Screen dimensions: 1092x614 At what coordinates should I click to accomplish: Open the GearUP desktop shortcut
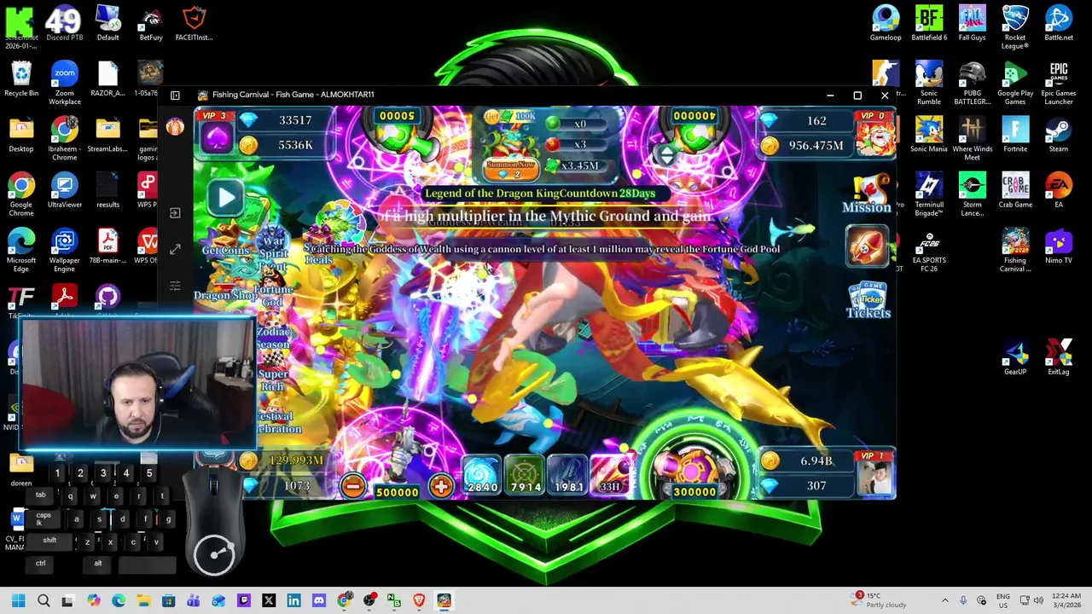[x=1015, y=358]
